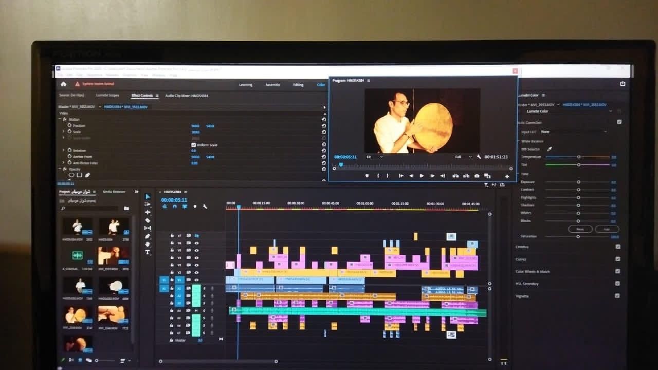Open the Lumetri Scopes tab
The height and width of the screenshot is (370, 658).
pos(107,96)
